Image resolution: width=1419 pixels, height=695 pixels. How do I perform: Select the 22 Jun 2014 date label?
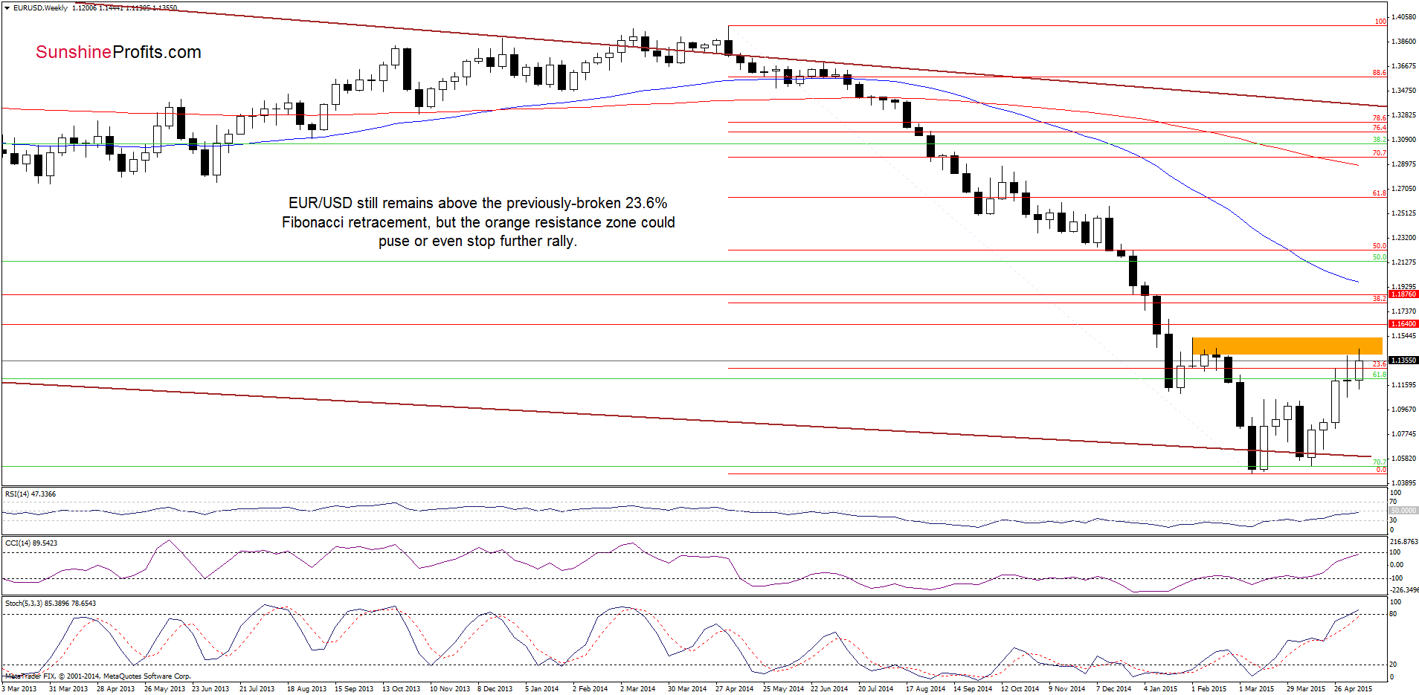pyautogui.click(x=829, y=689)
